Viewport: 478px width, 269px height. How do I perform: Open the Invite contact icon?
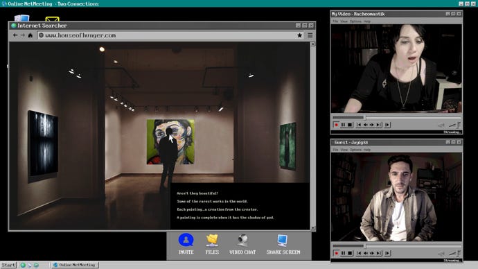(186, 240)
